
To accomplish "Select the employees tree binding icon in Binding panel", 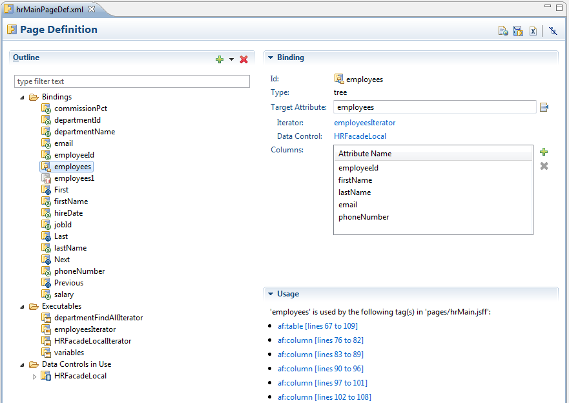I will coord(338,78).
